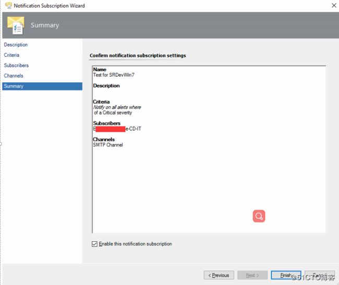Click the Subscribers heading in summary box

click(107, 123)
